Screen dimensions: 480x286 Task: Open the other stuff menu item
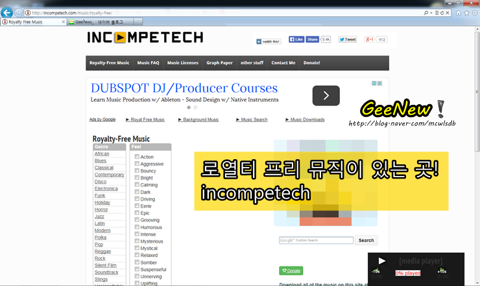click(x=252, y=63)
